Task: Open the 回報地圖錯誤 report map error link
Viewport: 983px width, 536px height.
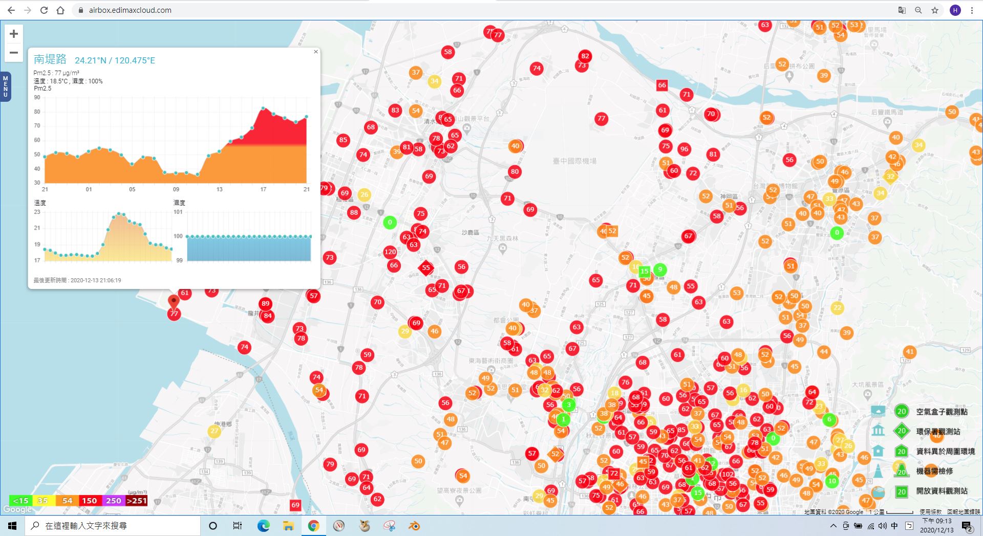Action: (x=964, y=511)
